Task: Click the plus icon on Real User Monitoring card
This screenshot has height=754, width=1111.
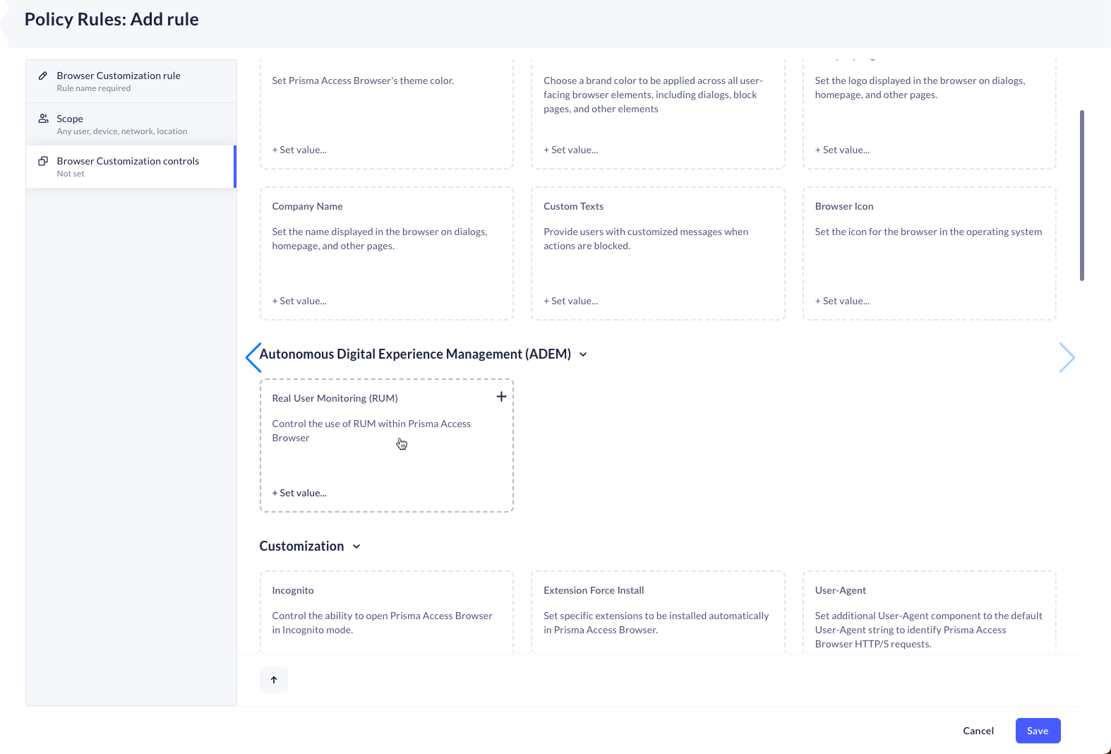Action: pos(501,397)
